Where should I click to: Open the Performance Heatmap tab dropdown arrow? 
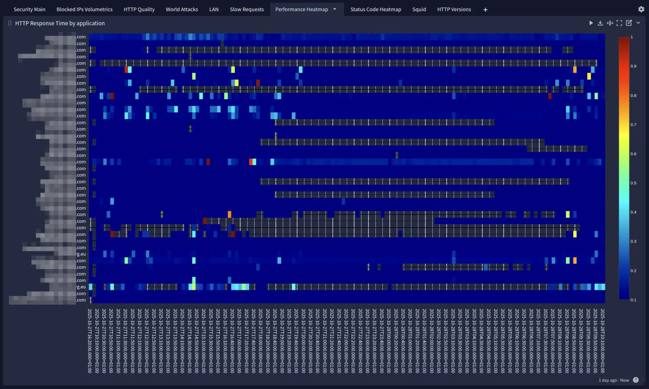pos(335,9)
